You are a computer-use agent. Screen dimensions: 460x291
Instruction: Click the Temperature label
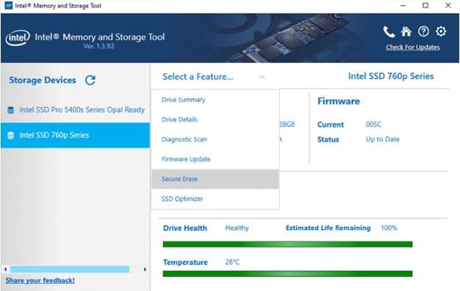coord(185,262)
